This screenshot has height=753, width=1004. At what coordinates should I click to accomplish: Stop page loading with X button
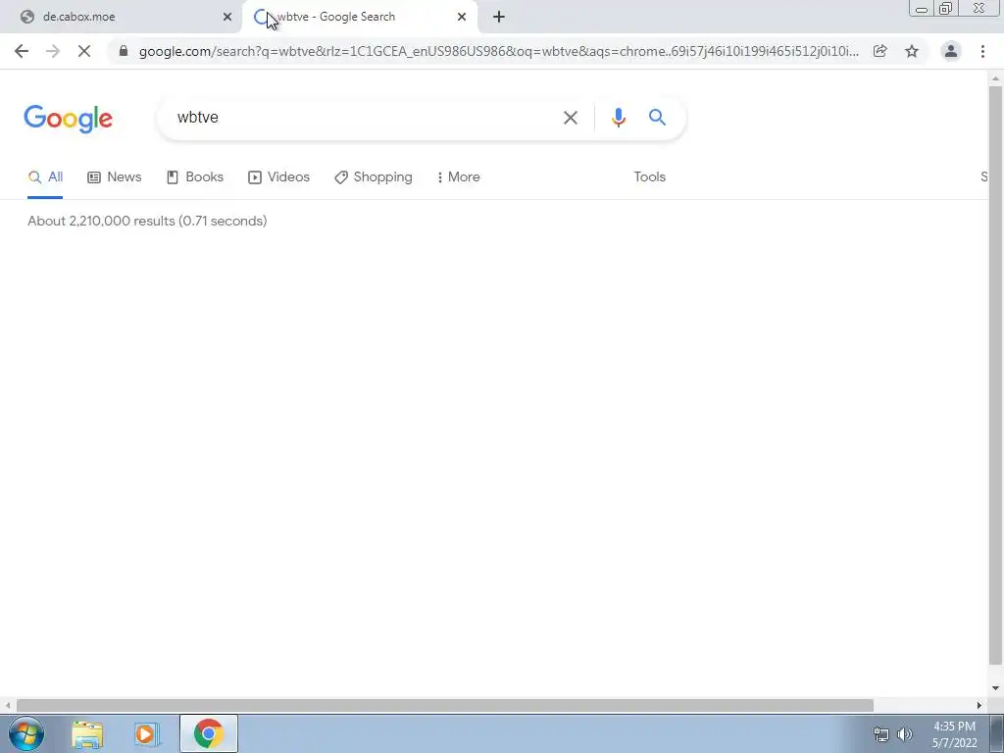point(84,51)
